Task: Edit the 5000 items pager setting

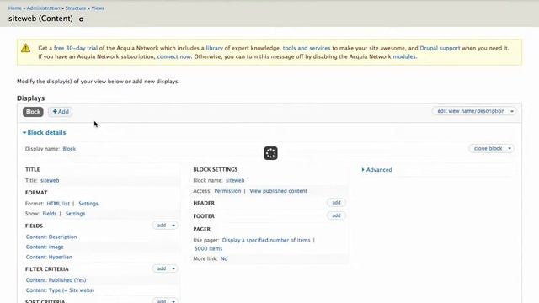Action: [x=208, y=248]
